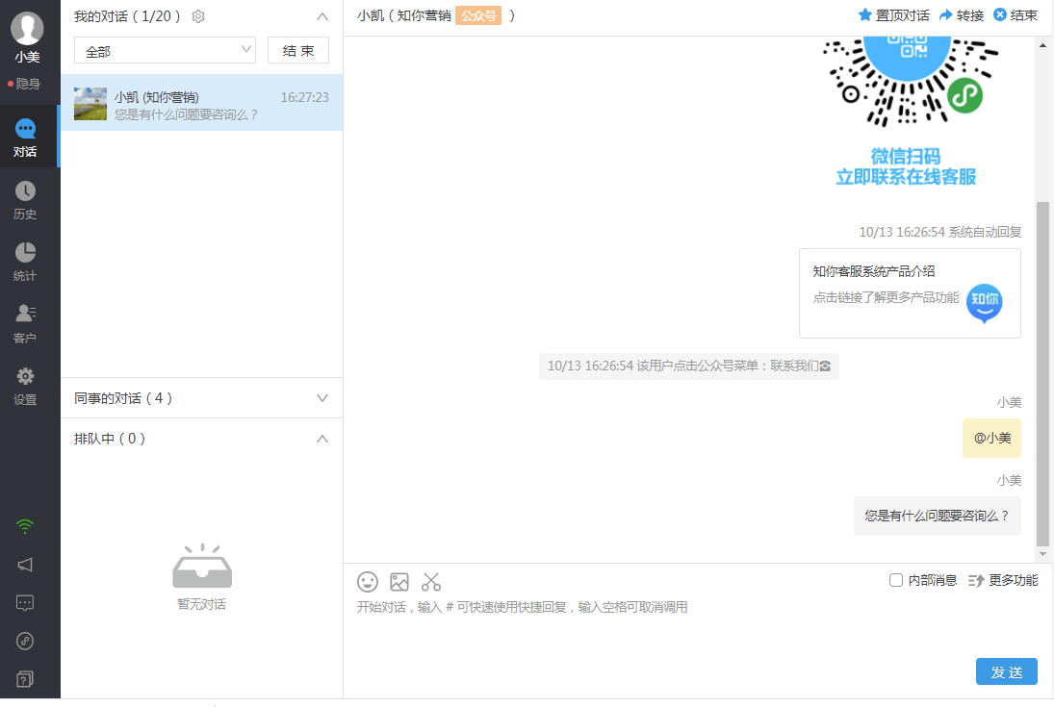
Task: Click the 结束 button above conversation list
Action: (x=298, y=50)
